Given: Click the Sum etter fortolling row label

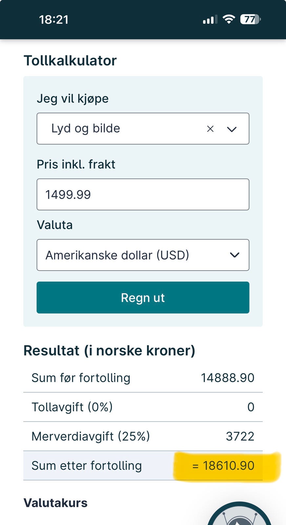Looking at the screenshot, I should (x=87, y=466).
